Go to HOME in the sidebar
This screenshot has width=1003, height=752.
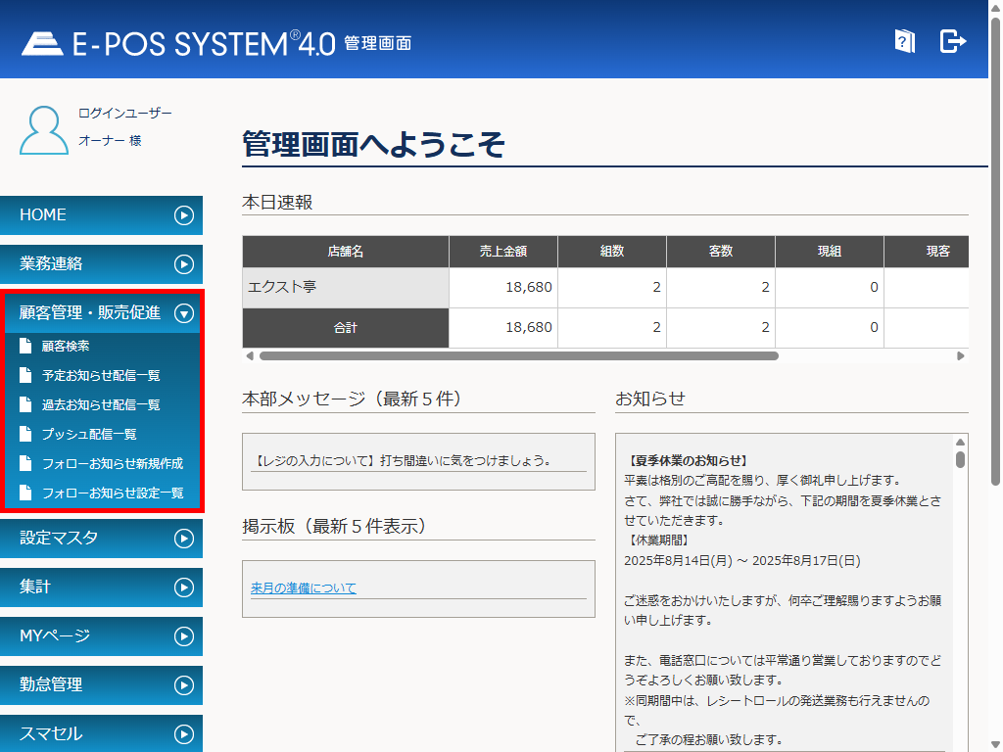(x=44, y=215)
